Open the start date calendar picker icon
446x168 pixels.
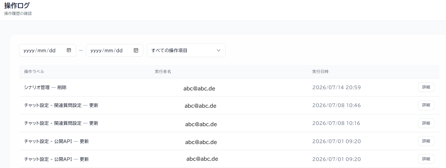click(x=69, y=50)
